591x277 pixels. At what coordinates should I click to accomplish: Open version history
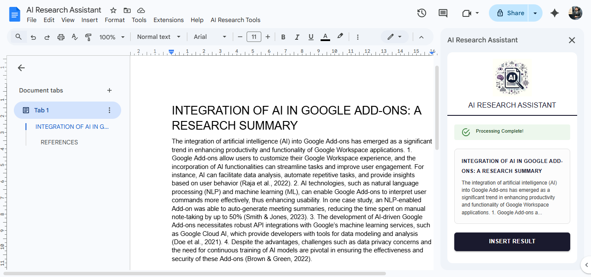tap(421, 13)
